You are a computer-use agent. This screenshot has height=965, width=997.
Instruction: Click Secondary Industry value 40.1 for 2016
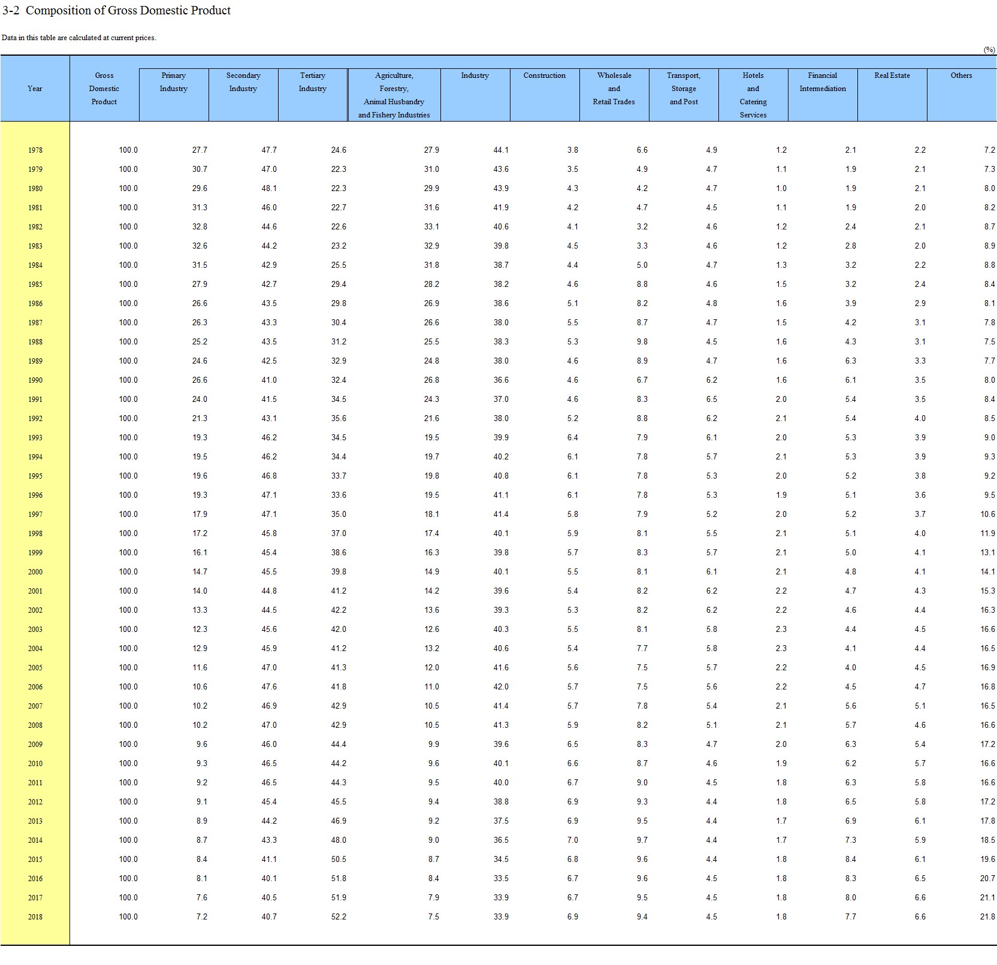click(269, 879)
